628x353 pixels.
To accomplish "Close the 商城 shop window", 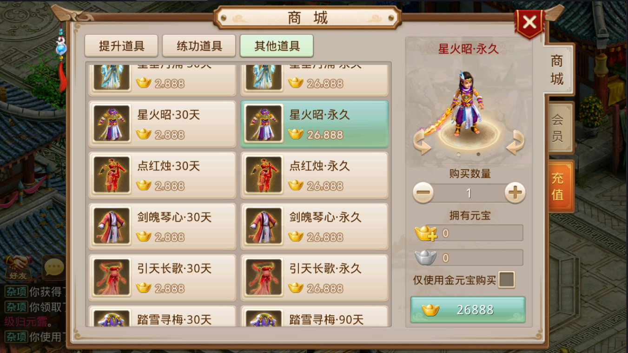I will 529,22.
